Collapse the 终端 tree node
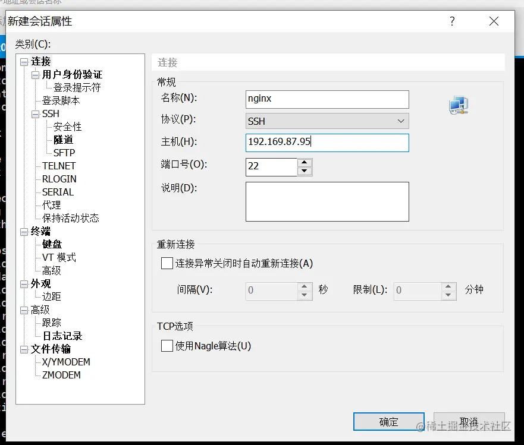Viewport: 524px width, 445px height. point(24,232)
